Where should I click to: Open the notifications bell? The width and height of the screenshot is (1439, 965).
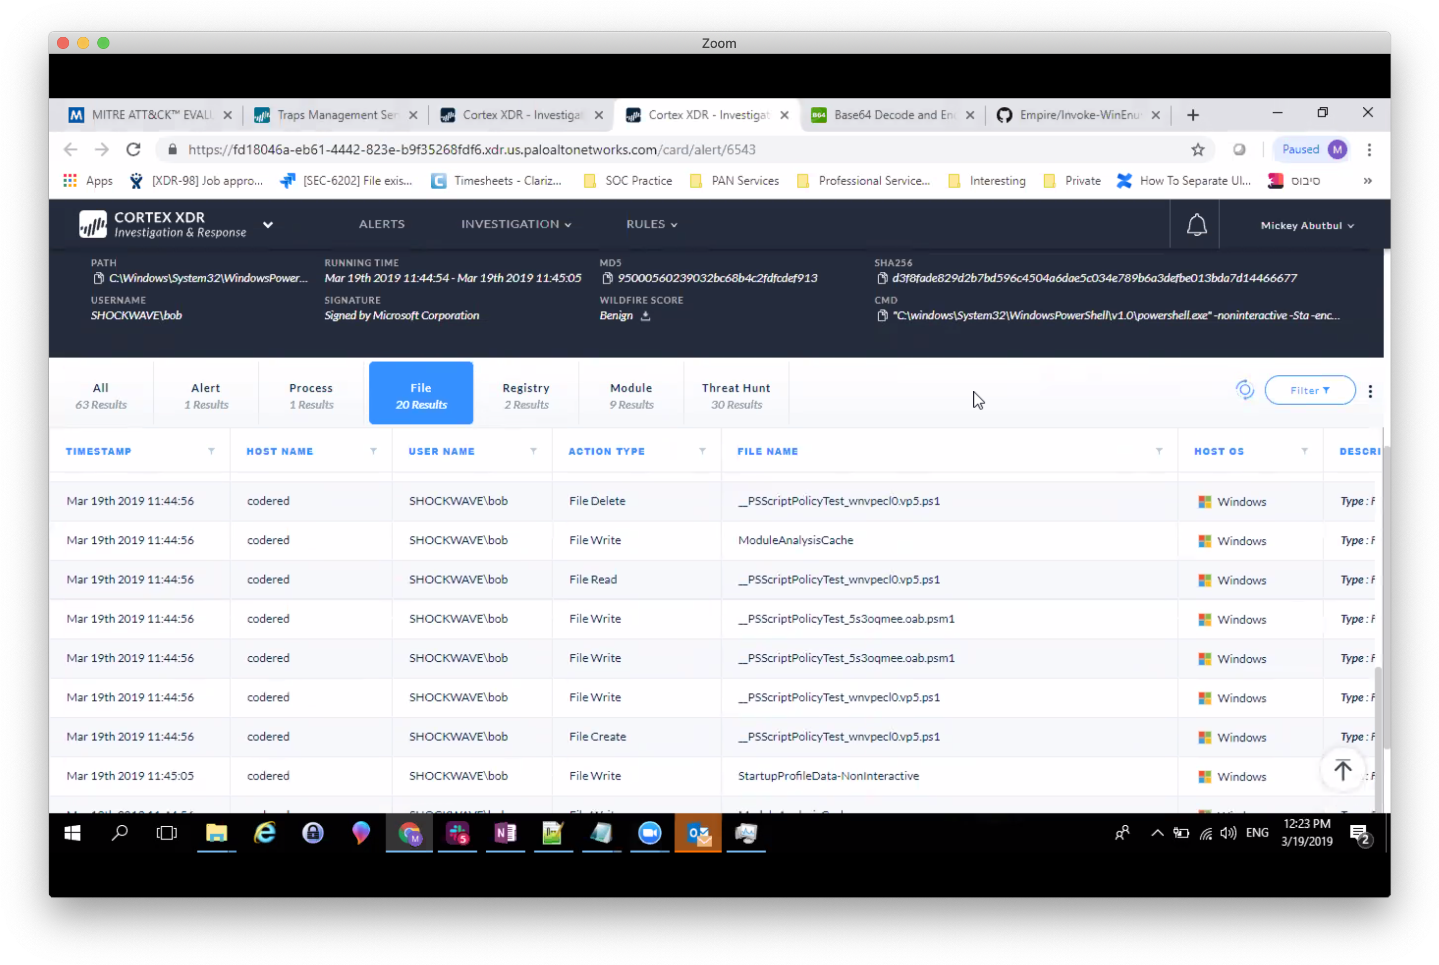1196,224
